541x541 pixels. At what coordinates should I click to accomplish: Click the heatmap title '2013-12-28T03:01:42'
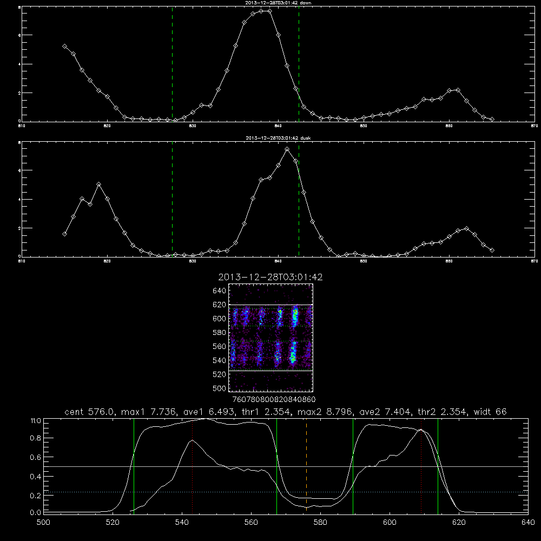pos(270,277)
